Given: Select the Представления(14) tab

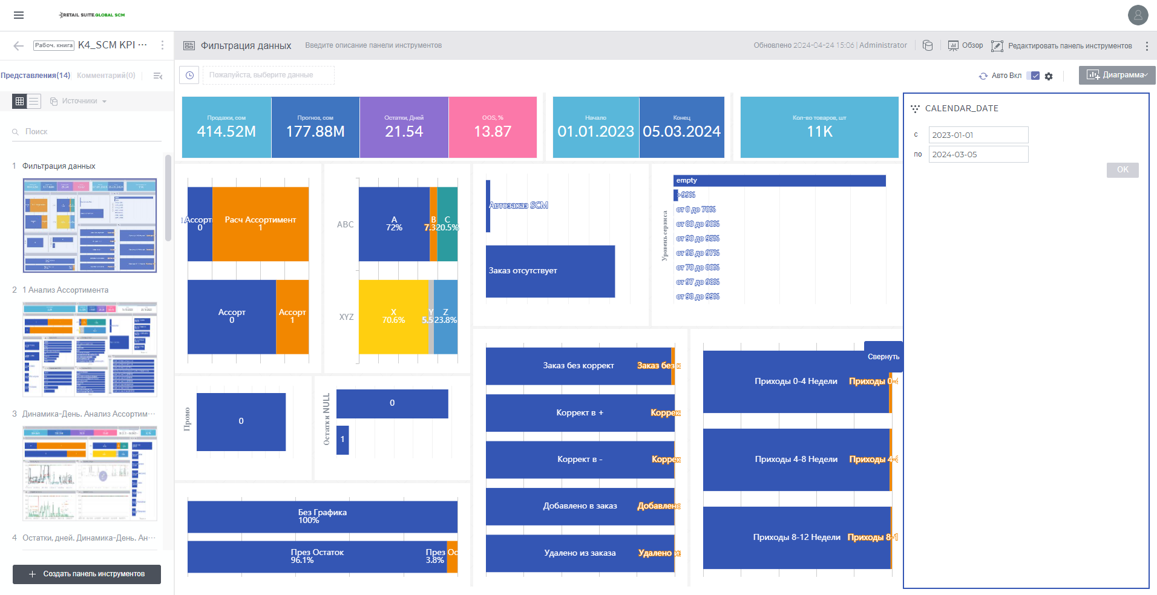Looking at the screenshot, I should pyautogui.click(x=35, y=76).
